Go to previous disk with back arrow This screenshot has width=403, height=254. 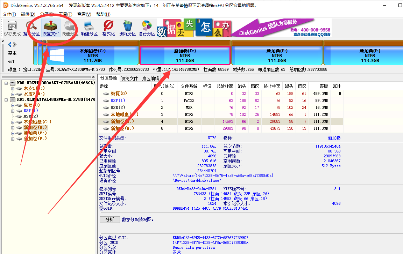click(x=9, y=44)
